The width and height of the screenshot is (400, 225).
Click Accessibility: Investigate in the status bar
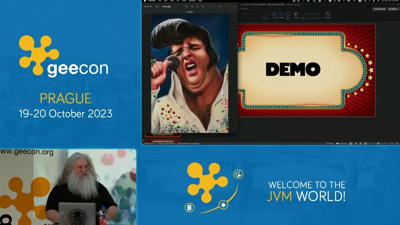189,143
